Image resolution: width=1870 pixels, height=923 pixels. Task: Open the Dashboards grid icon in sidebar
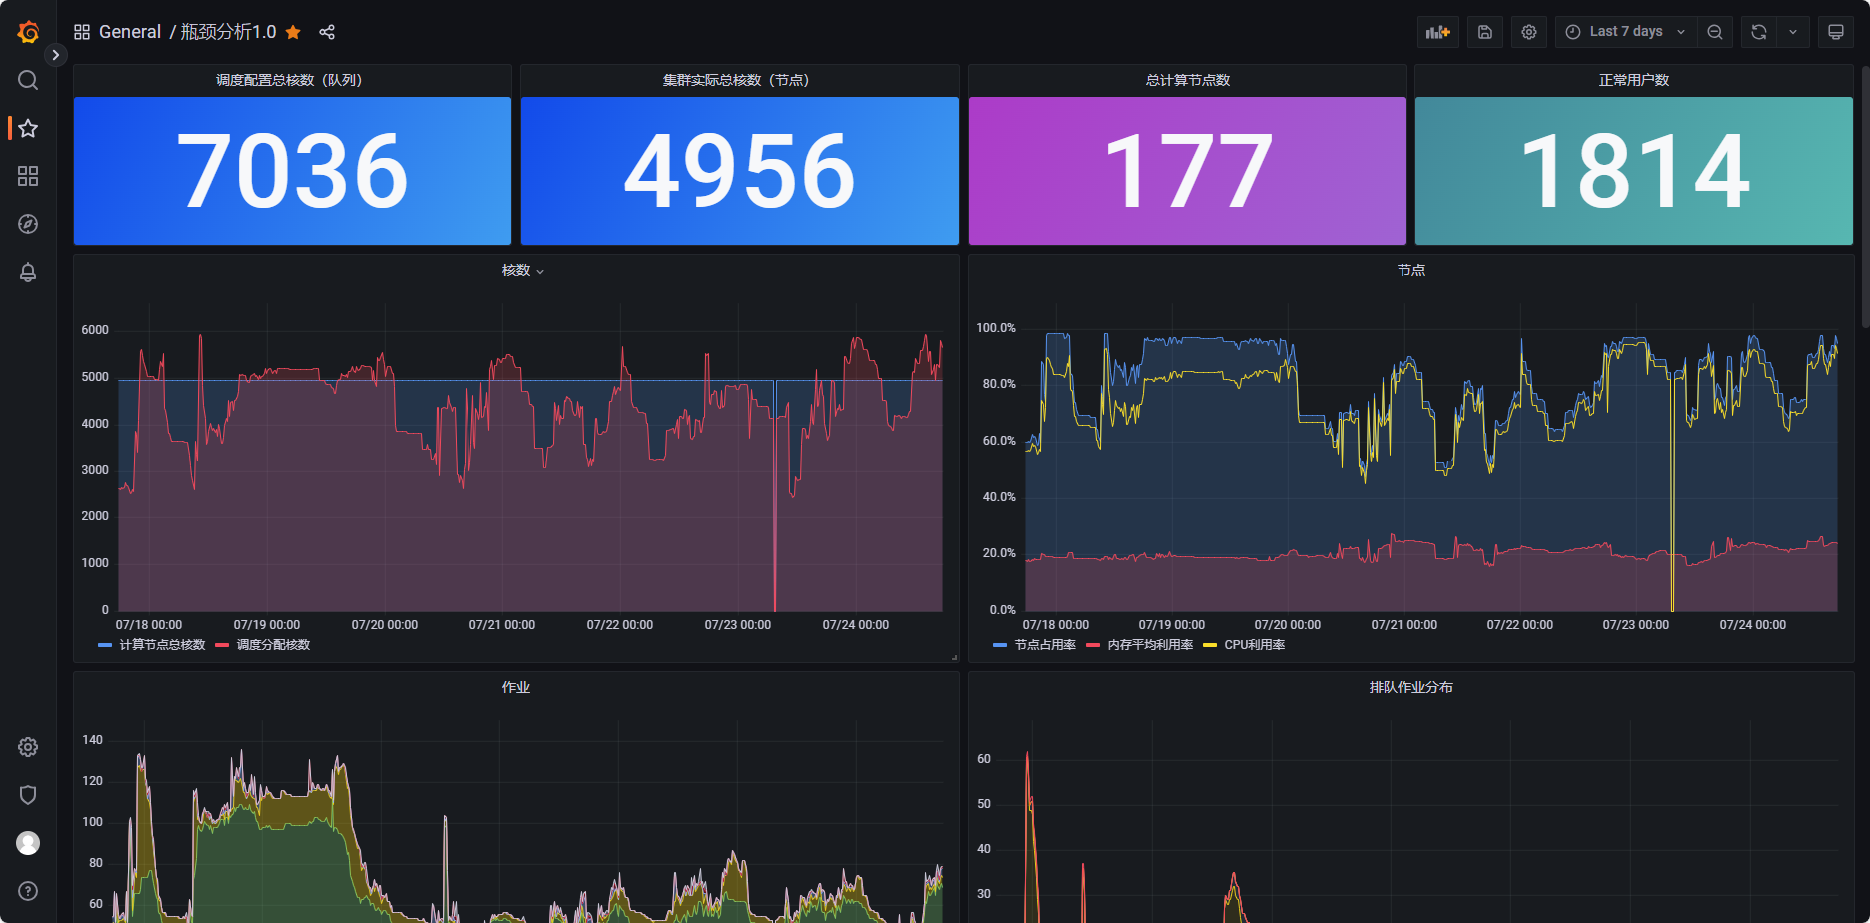28,176
